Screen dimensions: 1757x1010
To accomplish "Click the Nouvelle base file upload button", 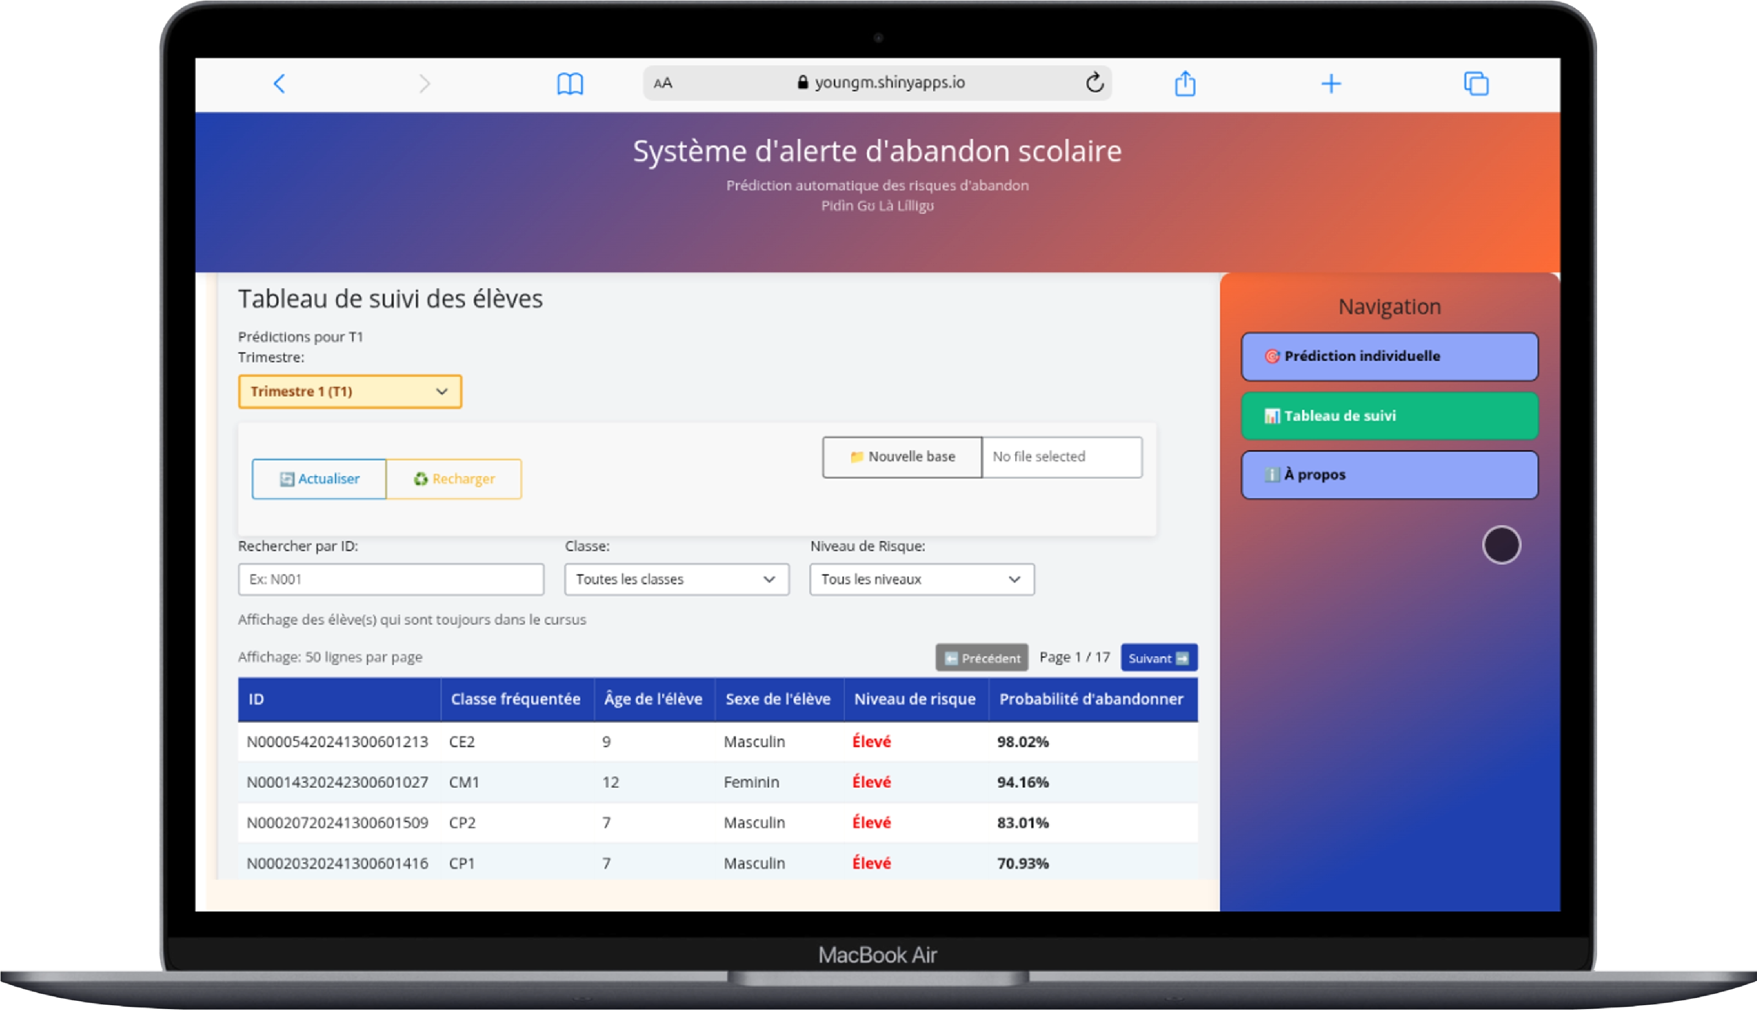I will (902, 457).
